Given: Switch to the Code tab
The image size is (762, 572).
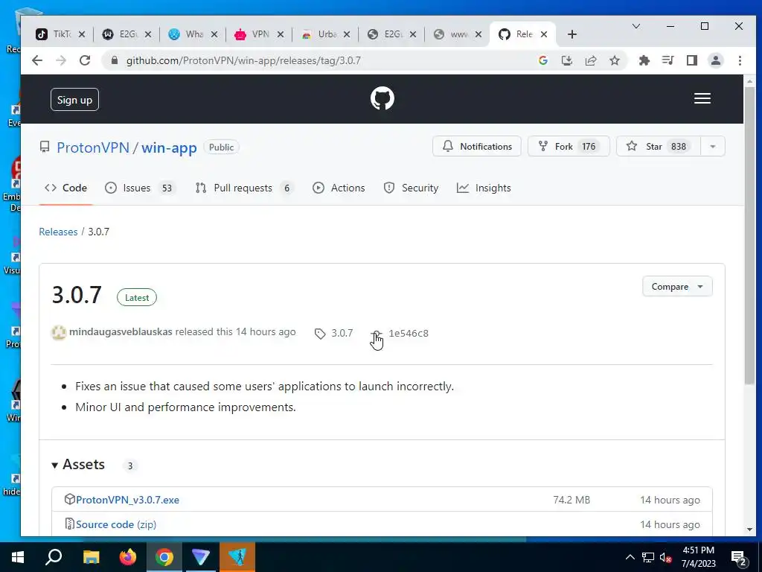Looking at the screenshot, I should click(65, 188).
